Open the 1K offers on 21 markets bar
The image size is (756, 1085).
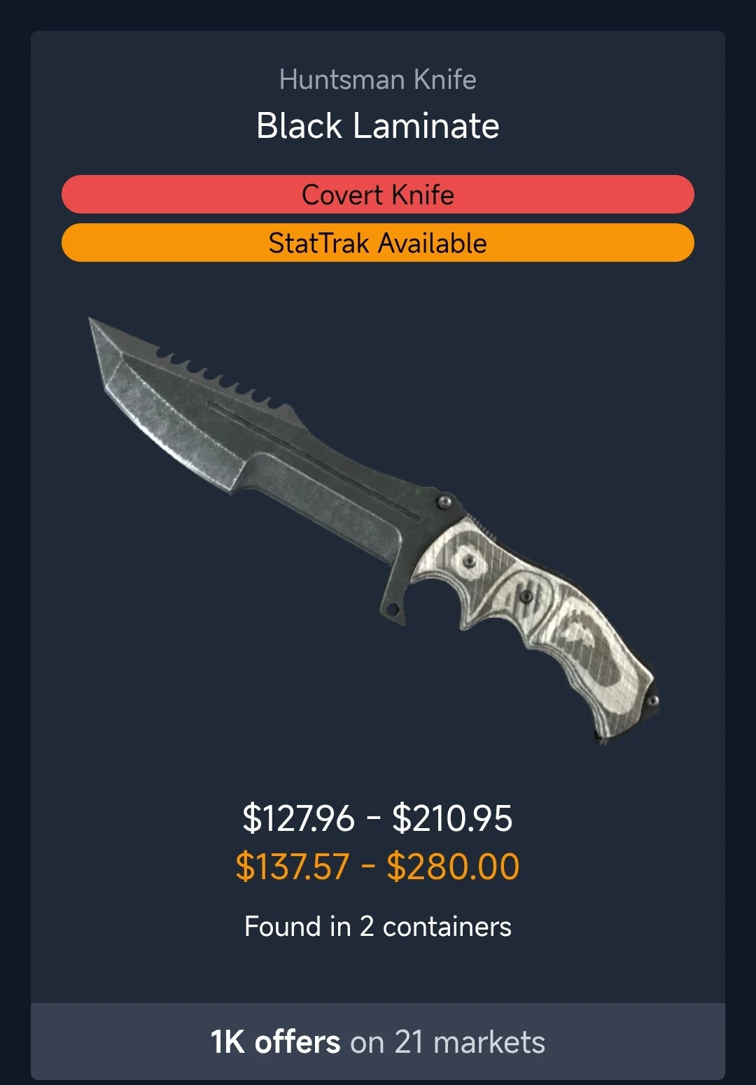point(378,1042)
